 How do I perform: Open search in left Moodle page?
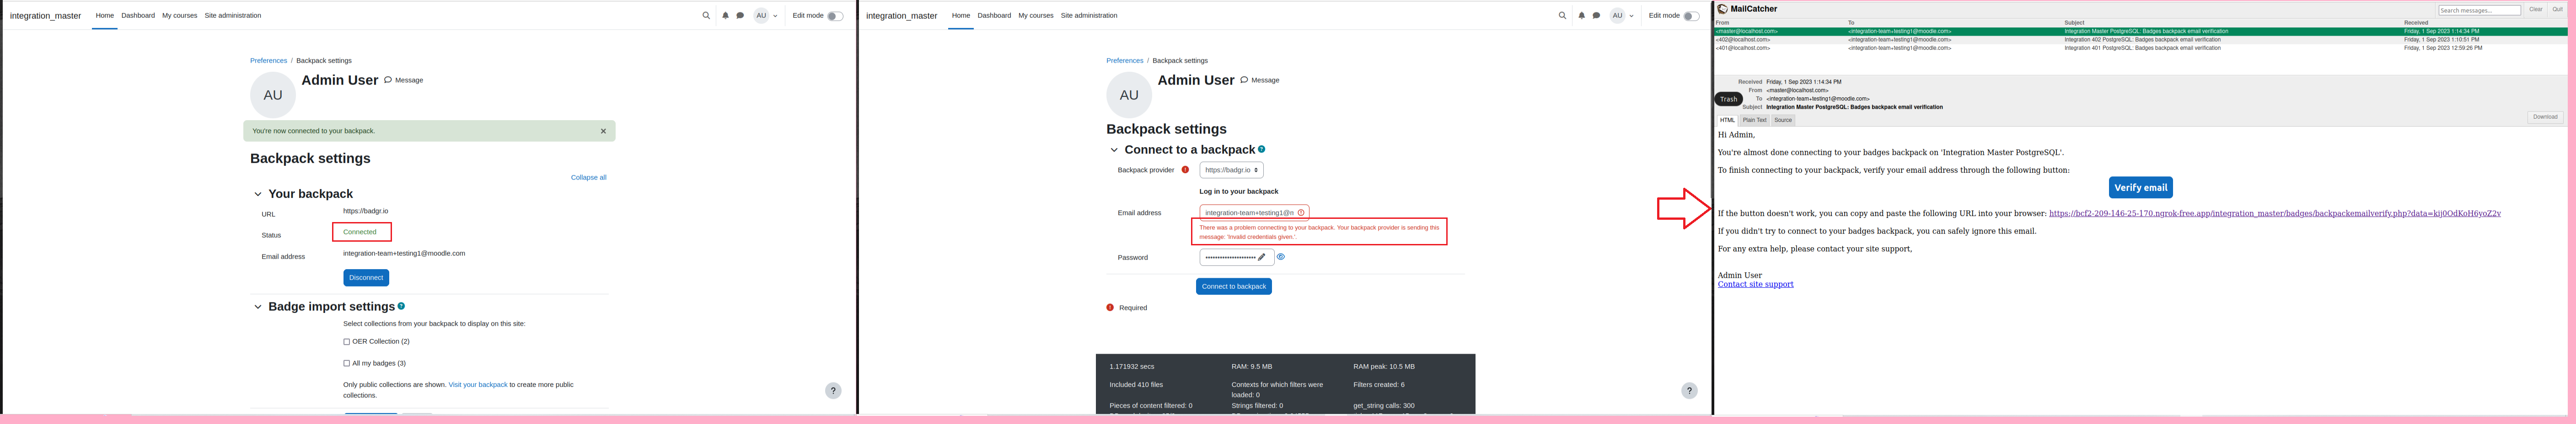coord(706,16)
